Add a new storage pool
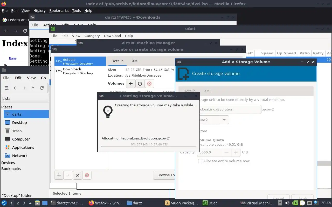The height and width of the screenshot is (207, 332). click(x=59, y=175)
